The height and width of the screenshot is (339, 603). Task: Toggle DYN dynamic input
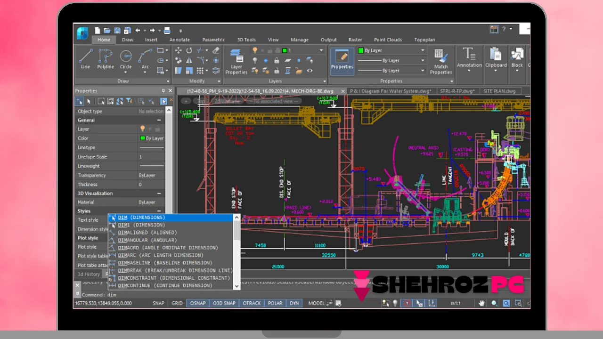[294, 303]
